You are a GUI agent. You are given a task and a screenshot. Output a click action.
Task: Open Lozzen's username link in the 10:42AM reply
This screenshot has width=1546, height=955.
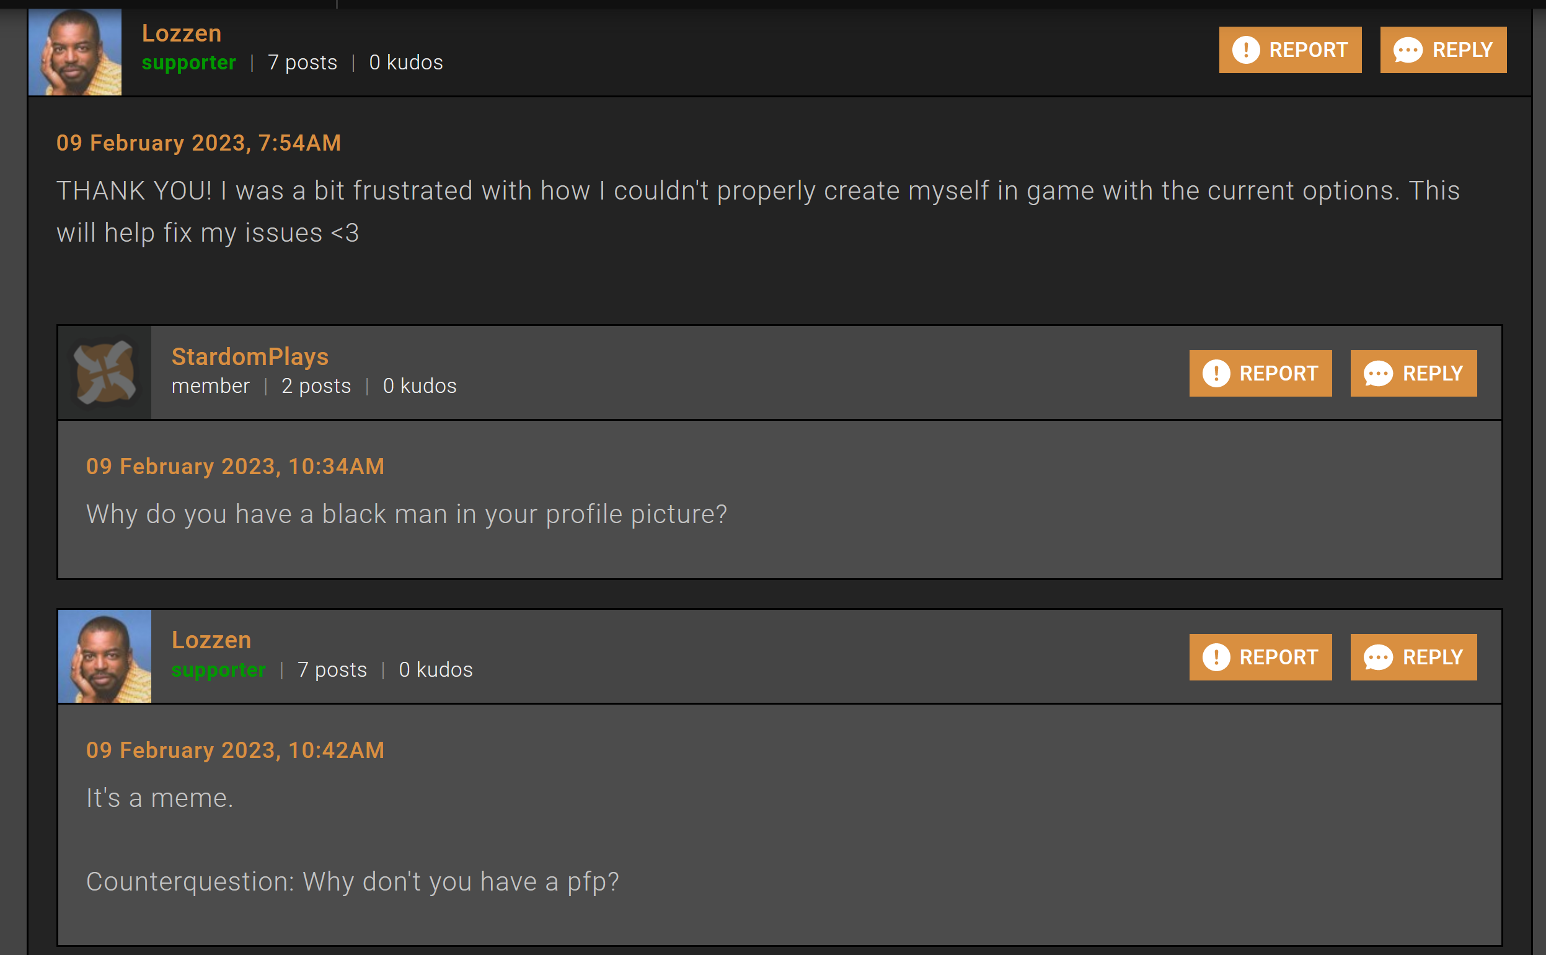pos(211,640)
